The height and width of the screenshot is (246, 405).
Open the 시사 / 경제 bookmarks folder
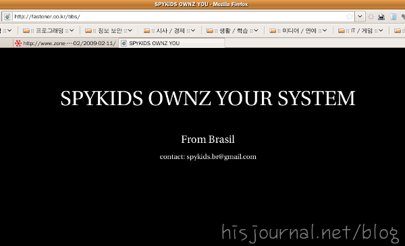(169, 31)
